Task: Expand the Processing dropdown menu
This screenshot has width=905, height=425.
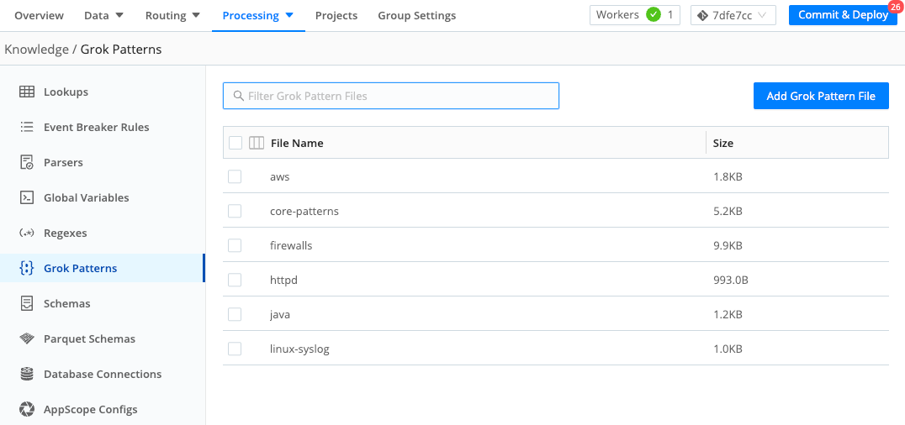Action: click(x=258, y=16)
